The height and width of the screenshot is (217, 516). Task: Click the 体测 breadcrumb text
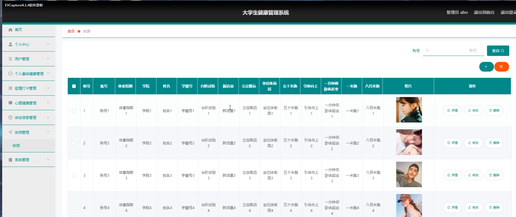(x=87, y=31)
